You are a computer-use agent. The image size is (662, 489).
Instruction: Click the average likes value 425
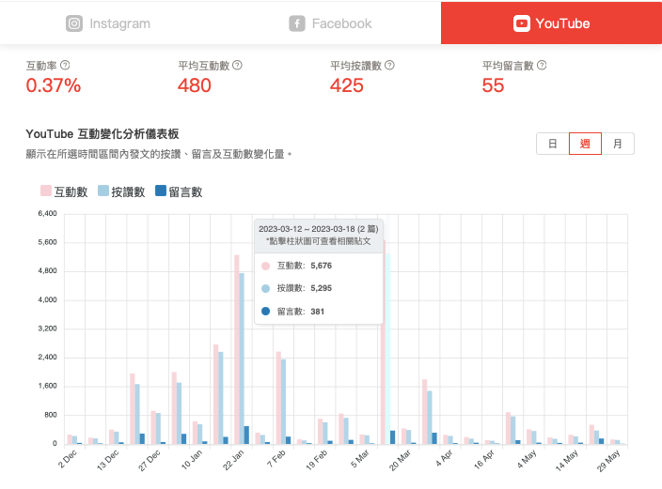click(347, 85)
